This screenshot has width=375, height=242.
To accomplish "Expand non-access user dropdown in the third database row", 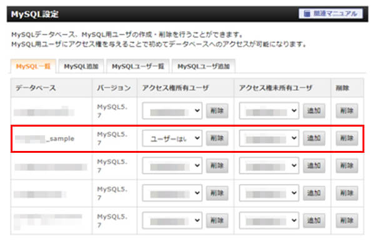I will (x=269, y=166).
